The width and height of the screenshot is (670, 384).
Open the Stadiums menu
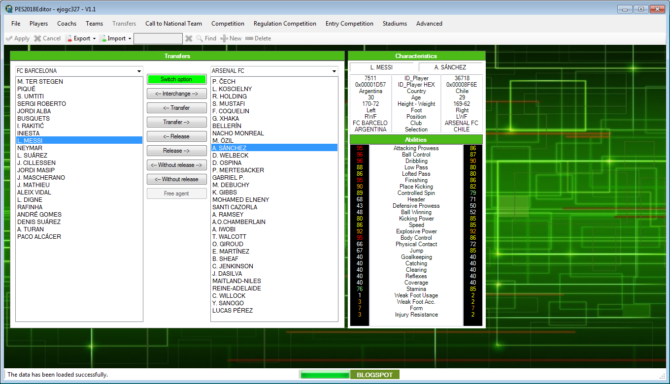click(x=395, y=24)
